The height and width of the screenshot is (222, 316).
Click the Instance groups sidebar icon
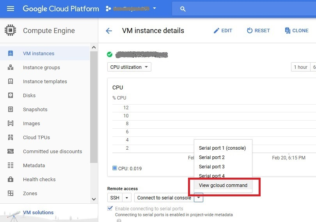(11, 68)
